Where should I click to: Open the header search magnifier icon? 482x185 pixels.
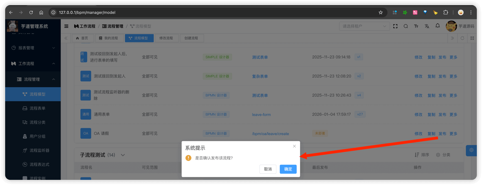pyautogui.click(x=406, y=26)
